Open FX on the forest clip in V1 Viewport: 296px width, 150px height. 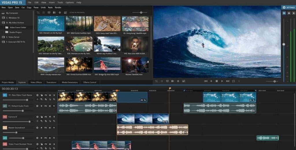111,100
